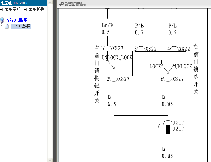211x162 pixels.
Task: Click the left panel scroll-down arrow
Action: click(50, 160)
